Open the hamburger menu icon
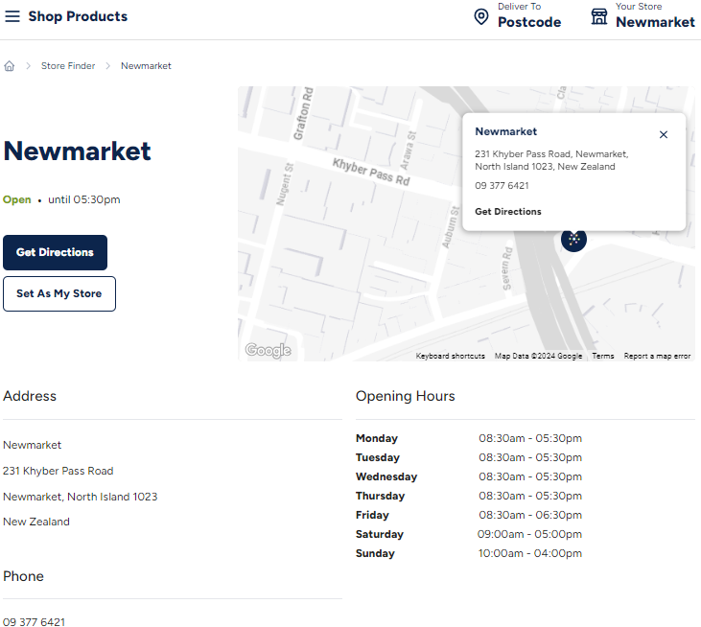The width and height of the screenshot is (701, 627). 12,16
